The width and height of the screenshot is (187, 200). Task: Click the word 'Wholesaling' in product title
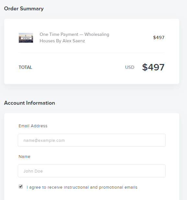coord(97,35)
